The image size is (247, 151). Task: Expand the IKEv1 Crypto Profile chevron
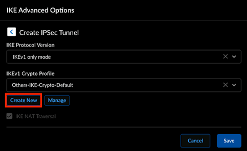click(234, 85)
